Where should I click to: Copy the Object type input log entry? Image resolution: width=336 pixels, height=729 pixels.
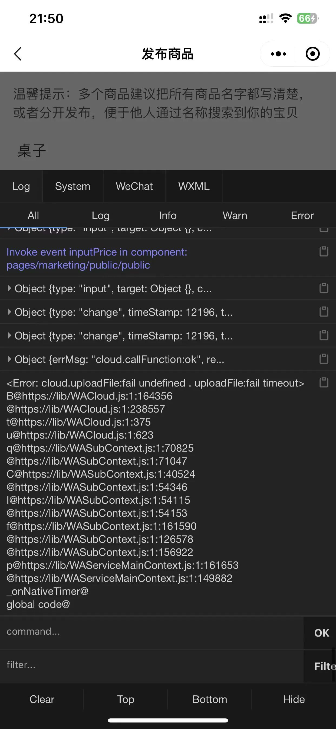[x=324, y=288]
